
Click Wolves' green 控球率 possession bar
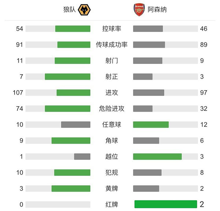click(x=73, y=29)
